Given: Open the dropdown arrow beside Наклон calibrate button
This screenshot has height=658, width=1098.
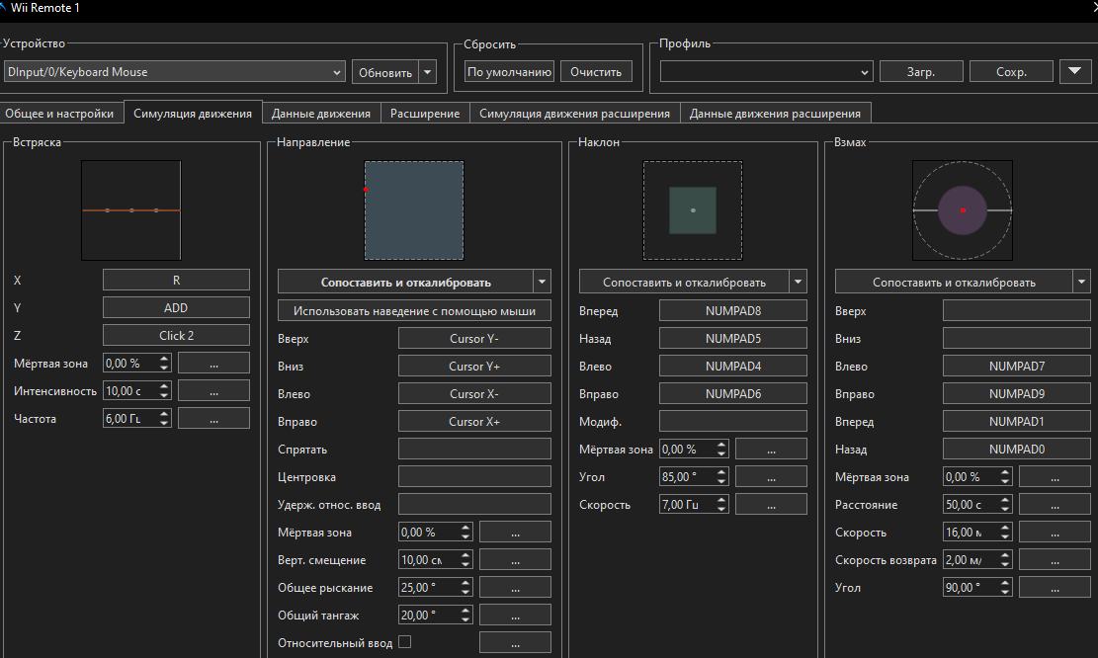Looking at the screenshot, I should 799,282.
